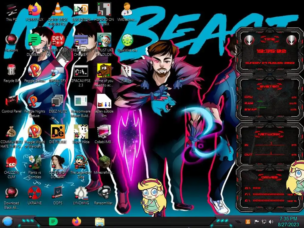The width and height of the screenshot is (304, 228).
Task: Click the SYSTEM widget header
Action: [270, 86]
